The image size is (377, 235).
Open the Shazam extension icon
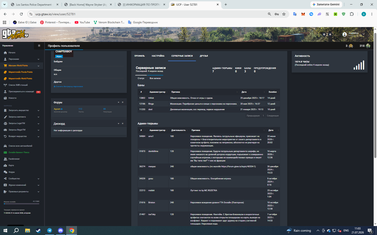click(311, 14)
